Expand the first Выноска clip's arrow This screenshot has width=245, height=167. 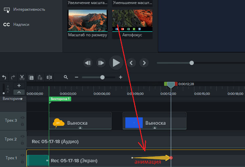pos(80,128)
